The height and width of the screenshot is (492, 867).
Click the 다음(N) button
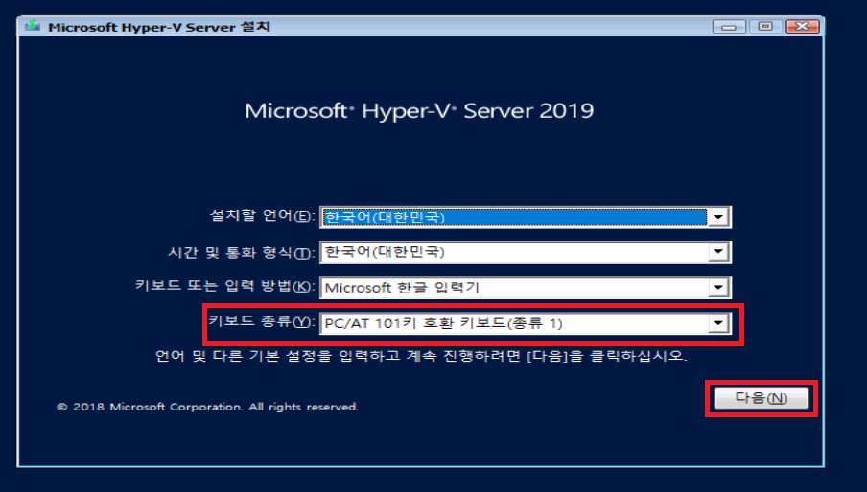click(762, 398)
